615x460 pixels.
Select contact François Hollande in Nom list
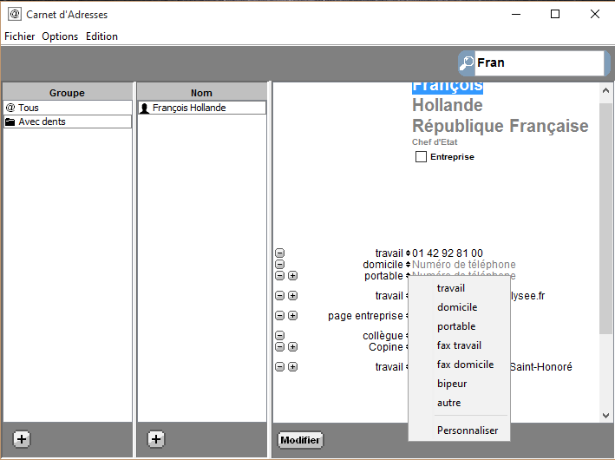point(201,108)
